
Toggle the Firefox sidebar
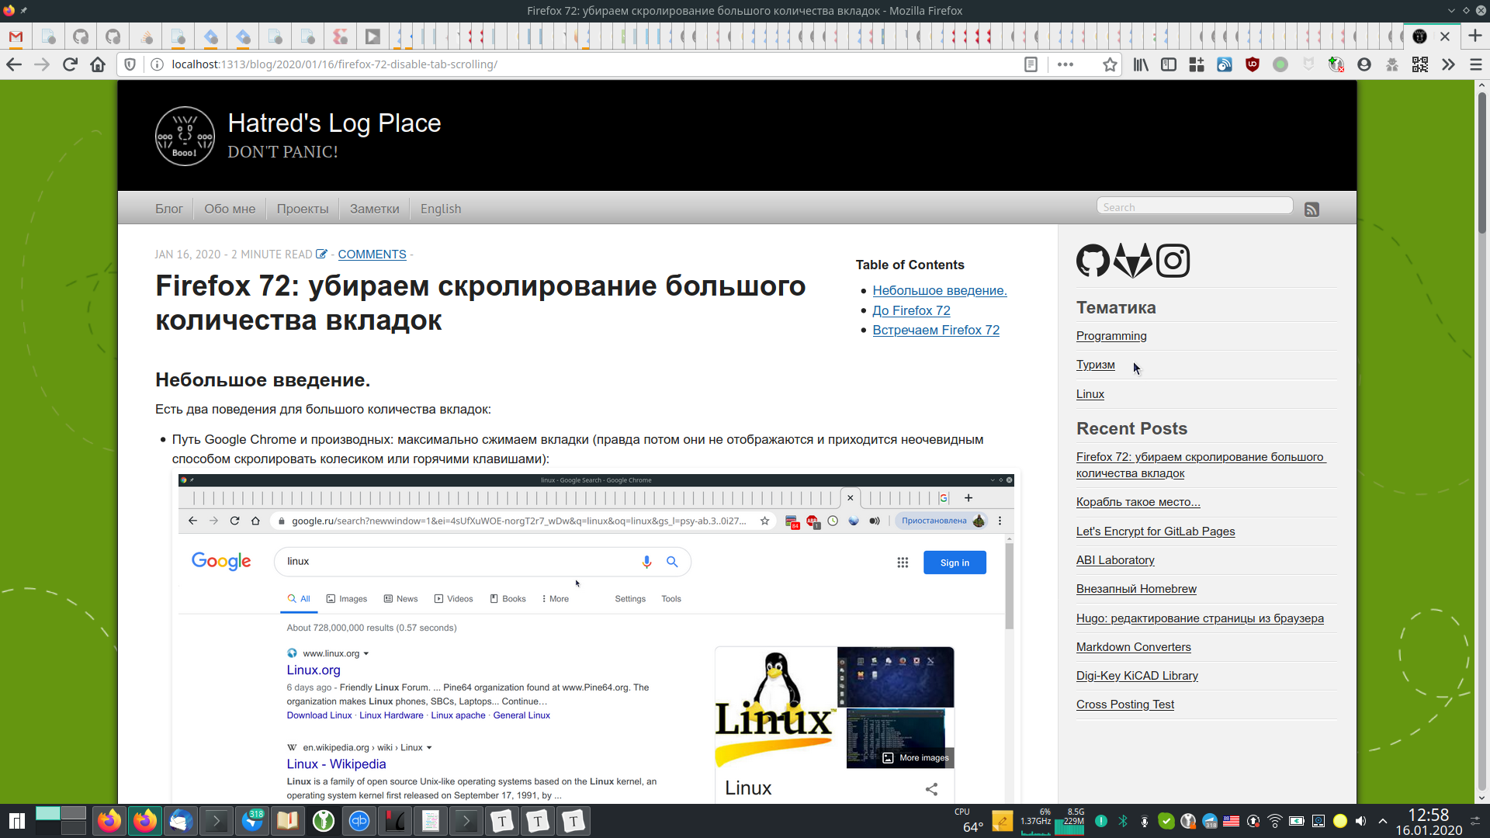[x=1169, y=64]
